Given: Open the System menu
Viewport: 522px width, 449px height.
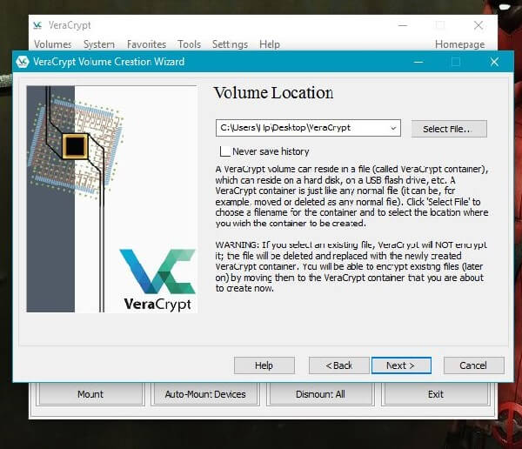Looking at the screenshot, I should coord(99,44).
